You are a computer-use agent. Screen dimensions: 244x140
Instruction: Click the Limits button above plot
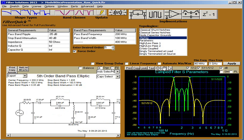click(x=144, y=68)
